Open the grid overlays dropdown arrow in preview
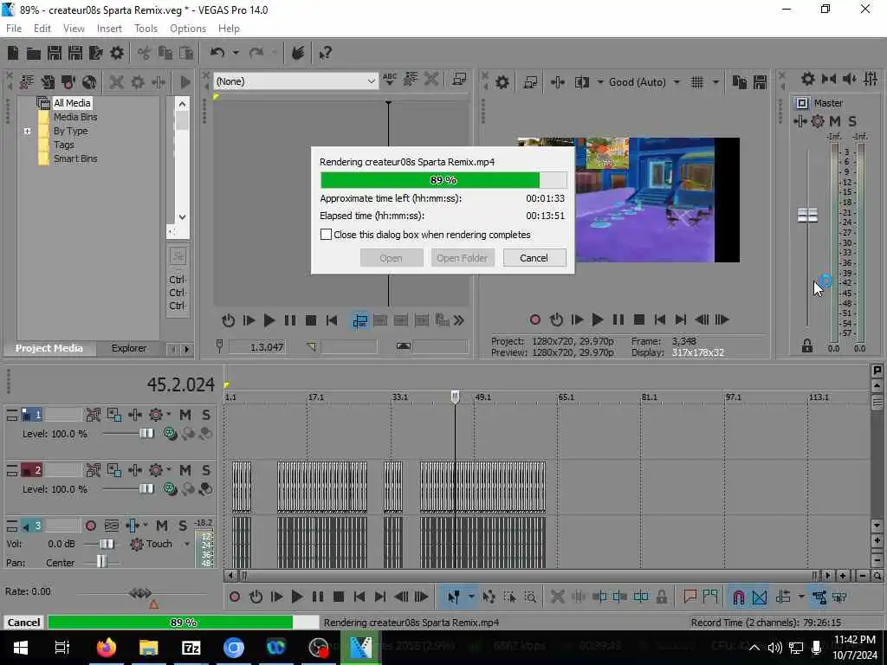The width and height of the screenshot is (887, 665). pyautogui.click(x=715, y=82)
